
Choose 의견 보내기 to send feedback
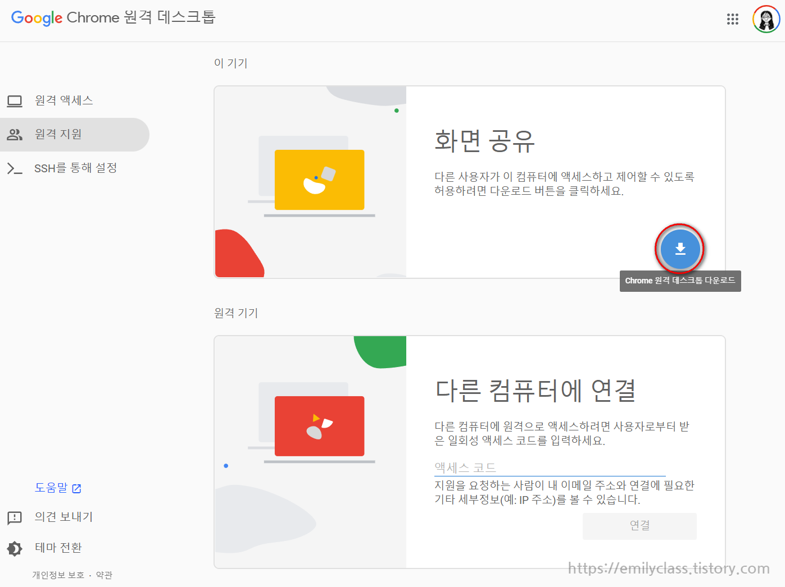tap(63, 517)
